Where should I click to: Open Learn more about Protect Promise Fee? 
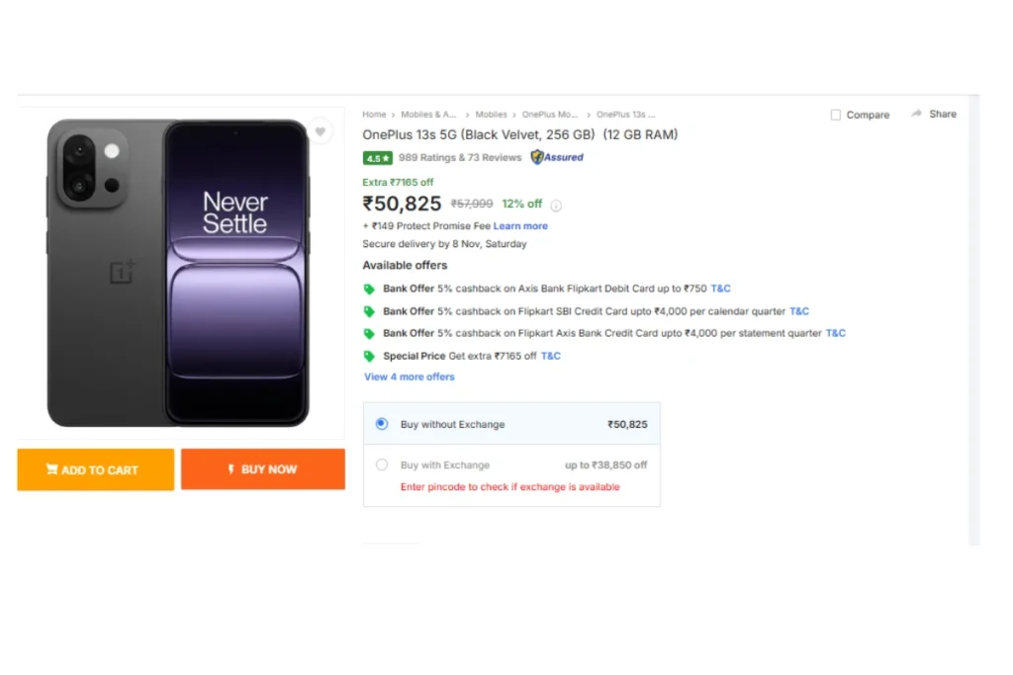520,226
